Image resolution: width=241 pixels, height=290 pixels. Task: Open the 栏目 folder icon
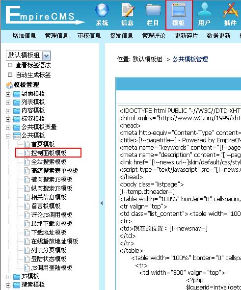153,10
